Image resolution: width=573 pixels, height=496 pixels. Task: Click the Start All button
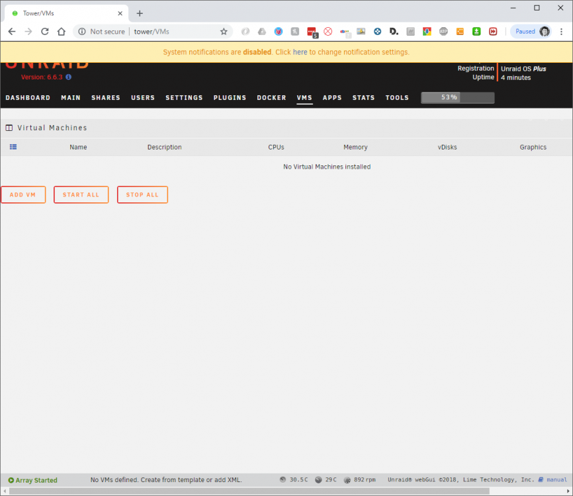pos(81,194)
